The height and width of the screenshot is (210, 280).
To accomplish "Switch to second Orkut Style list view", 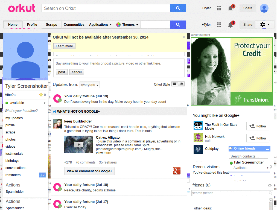I will (x=181, y=84).
